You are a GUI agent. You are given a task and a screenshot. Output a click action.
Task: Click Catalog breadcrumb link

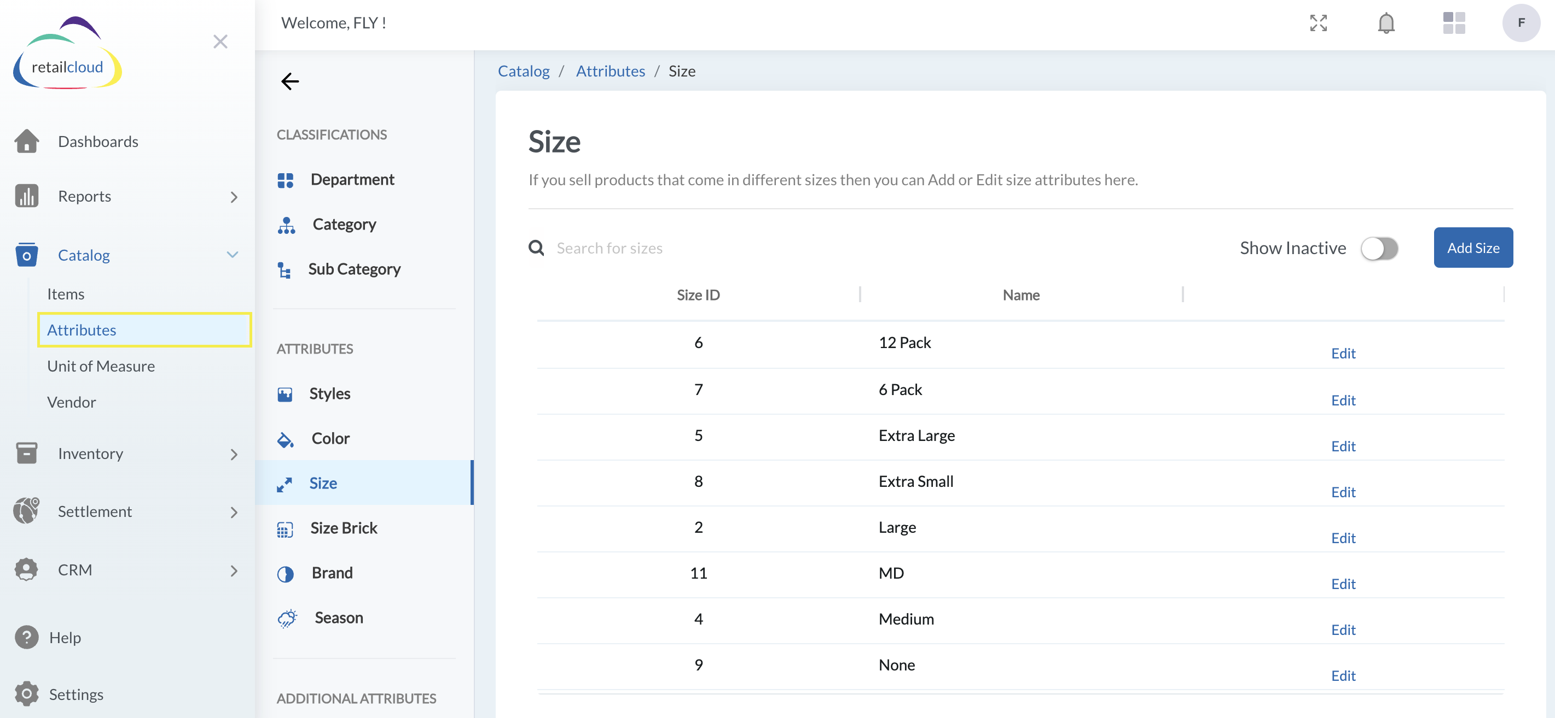(x=524, y=70)
